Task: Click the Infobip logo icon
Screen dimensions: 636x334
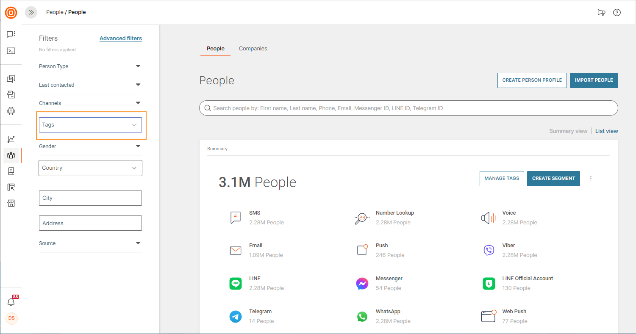Action: coord(11,13)
